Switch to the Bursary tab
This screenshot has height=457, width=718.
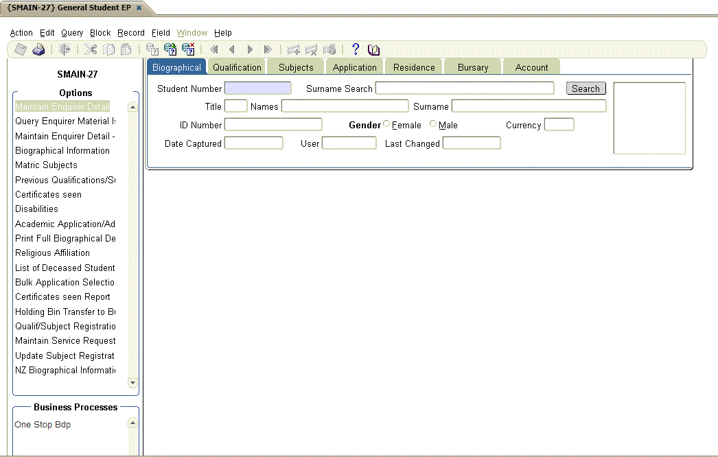[473, 67]
